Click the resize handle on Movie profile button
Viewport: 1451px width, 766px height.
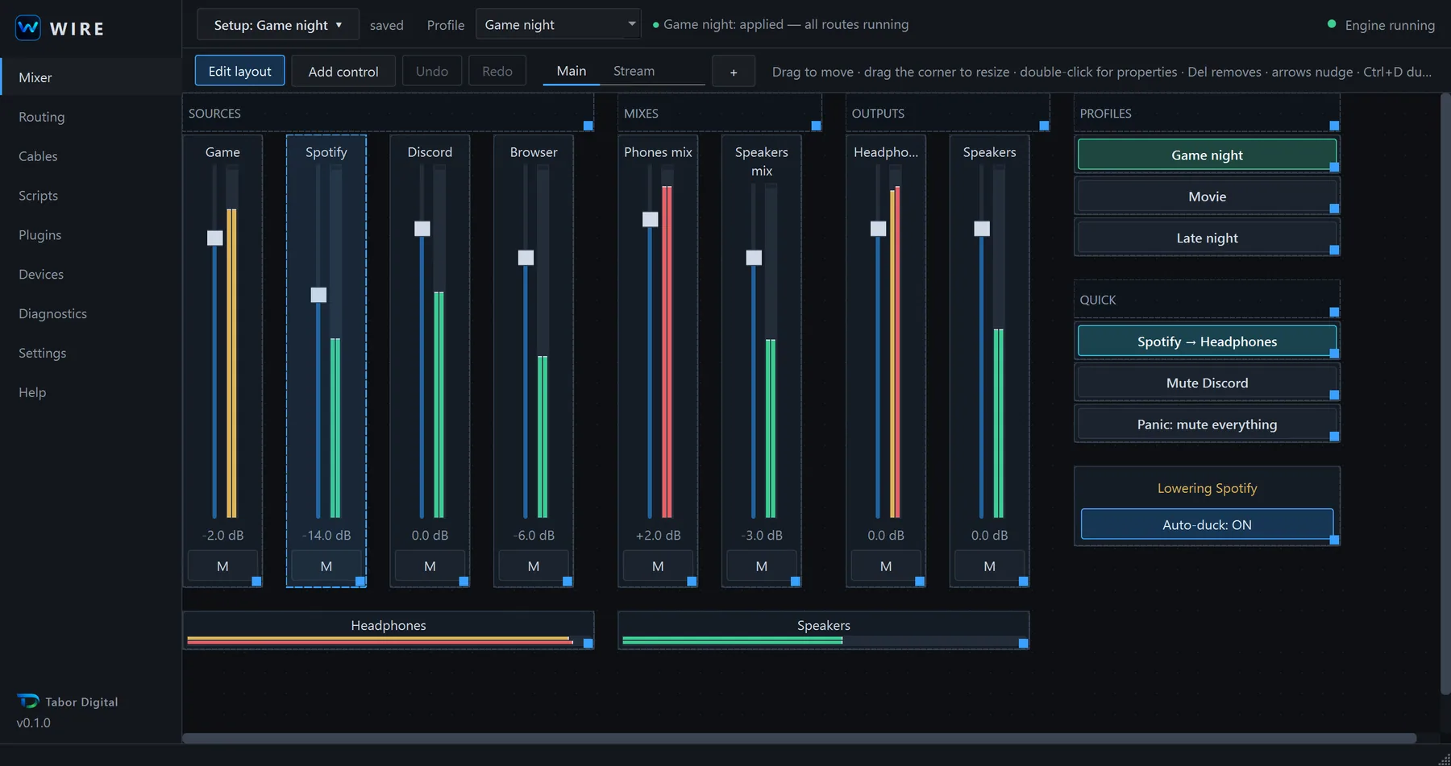click(1335, 209)
